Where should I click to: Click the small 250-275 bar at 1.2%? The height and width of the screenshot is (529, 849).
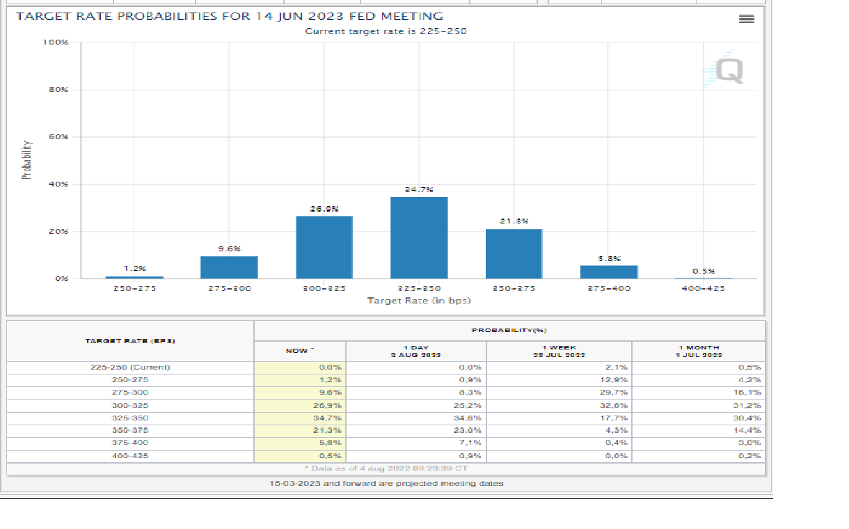click(134, 277)
